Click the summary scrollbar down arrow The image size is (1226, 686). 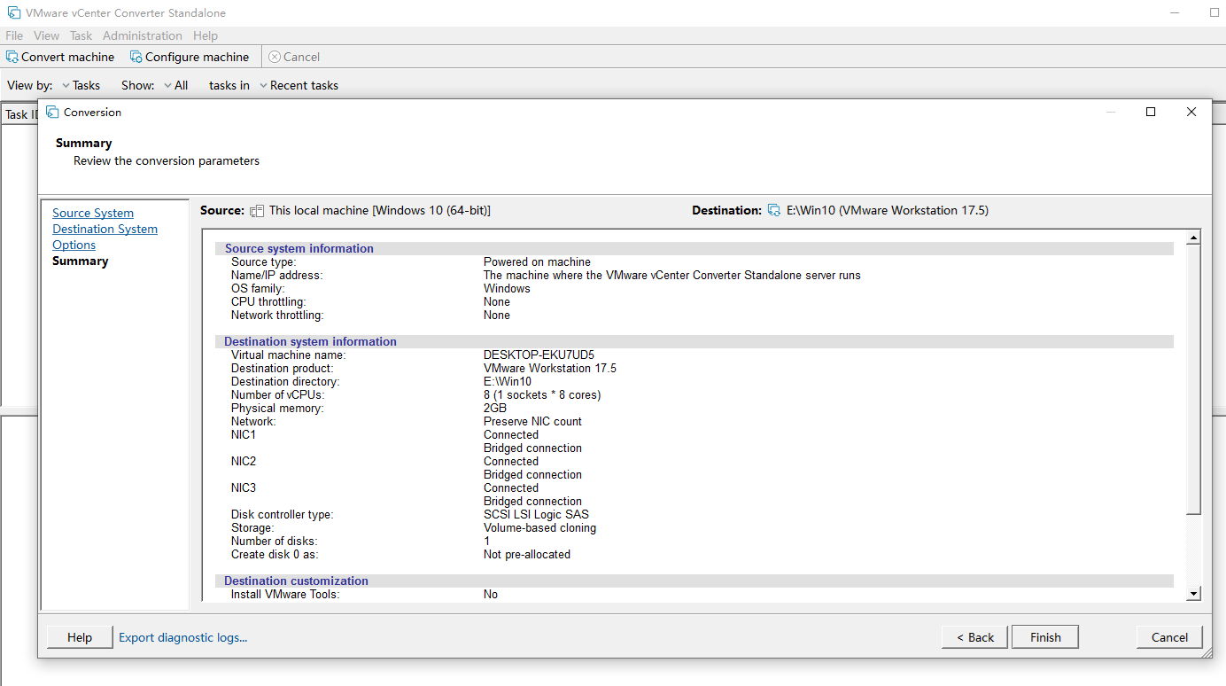1193,594
